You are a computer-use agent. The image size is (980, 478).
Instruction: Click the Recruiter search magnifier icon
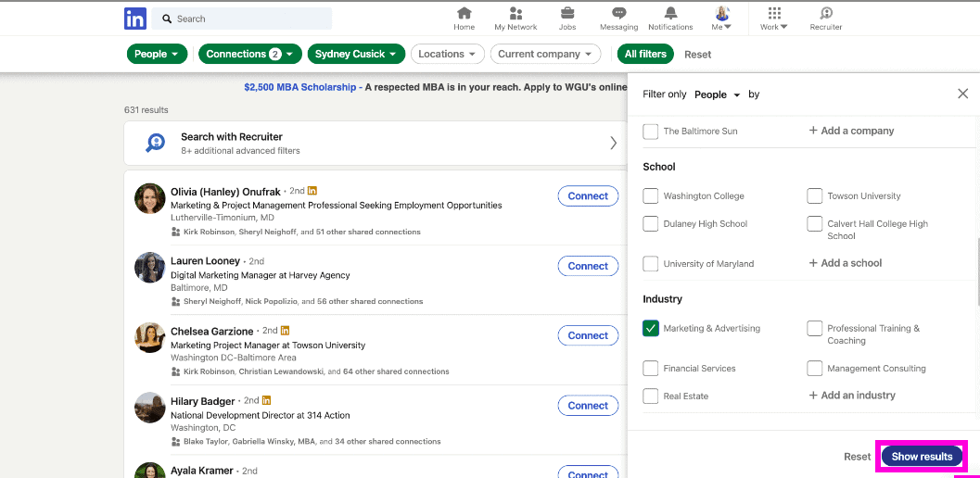155,143
